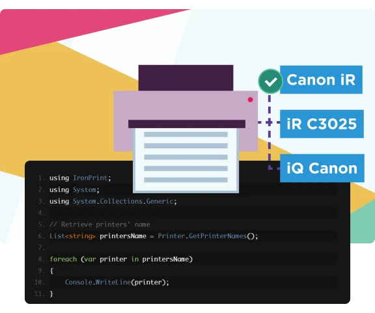Click the foreach keyword on line 8
The width and height of the screenshot is (375, 313).
point(63,259)
